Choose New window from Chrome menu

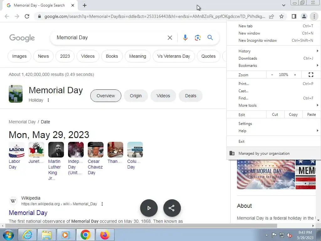coord(274,33)
